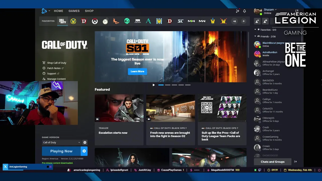This screenshot has height=181, width=322.
Task: Click the sparkle what's new icon
Action: point(237,11)
